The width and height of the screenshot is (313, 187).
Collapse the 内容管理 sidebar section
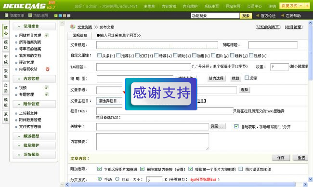tap(34, 79)
